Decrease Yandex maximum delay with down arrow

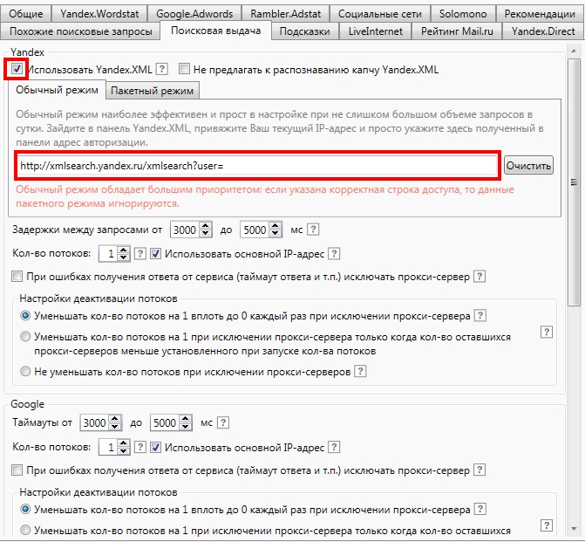click(x=275, y=234)
